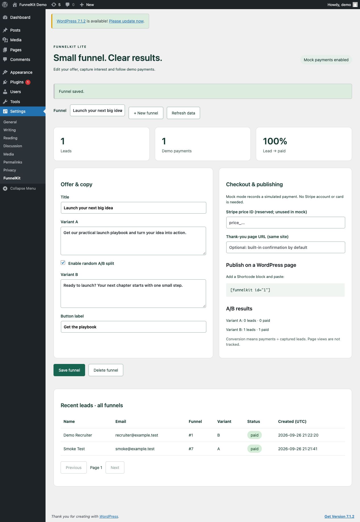Click the Delete funnel button
360x522 pixels.
point(106,370)
